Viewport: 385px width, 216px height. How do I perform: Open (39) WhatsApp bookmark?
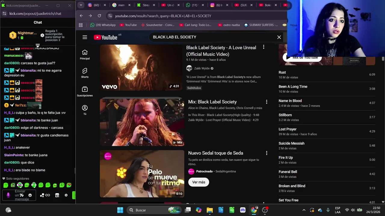click(x=103, y=25)
